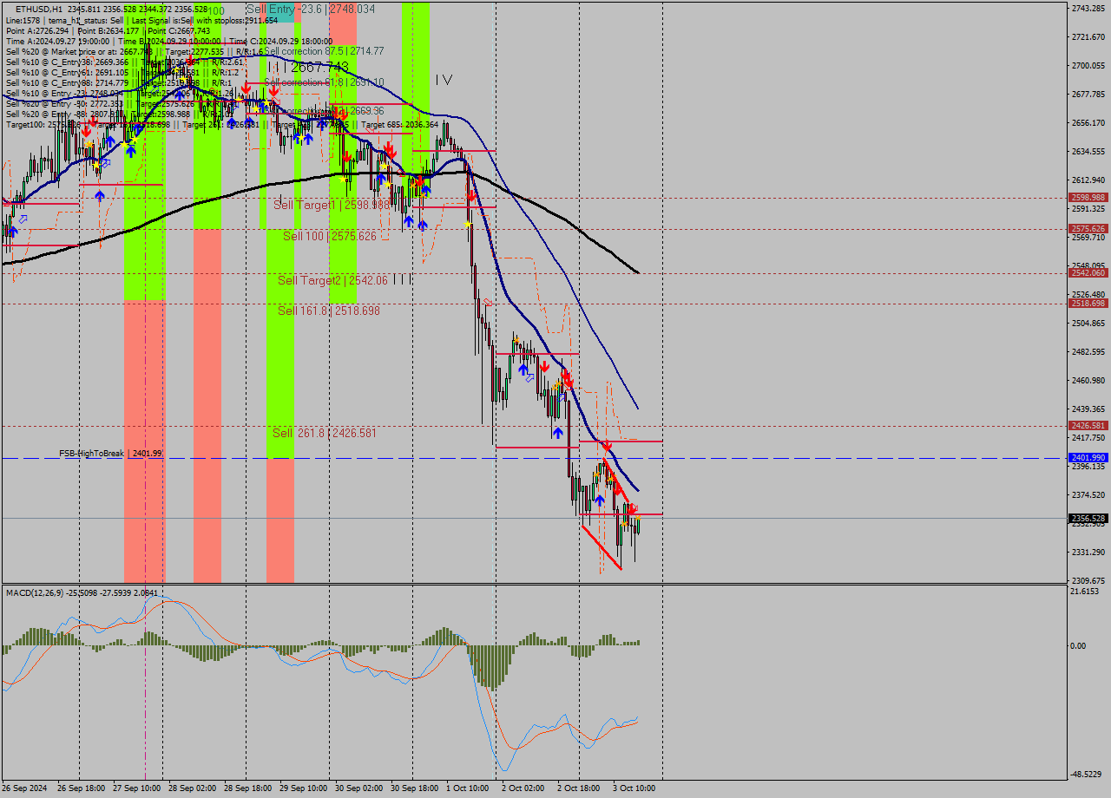Viewport: 1111px width, 798px height.
Task: Click the MACD scale value 21.6153
Action: coord(1085,592)
